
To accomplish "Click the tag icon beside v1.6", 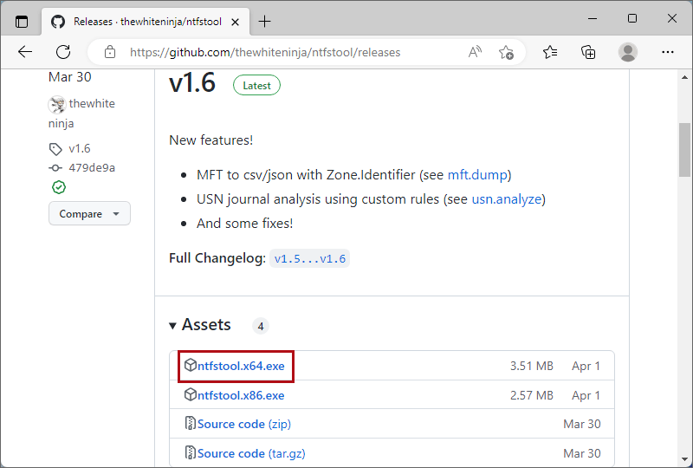I will (55, 149).
